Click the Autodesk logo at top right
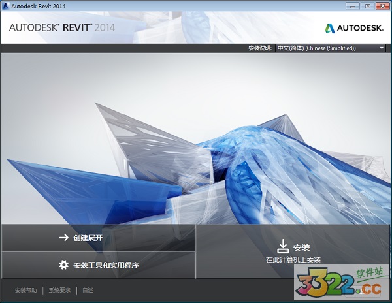 354,28
